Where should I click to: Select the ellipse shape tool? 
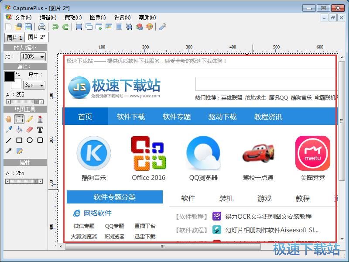pyautogui.click(x=30, y=140)
